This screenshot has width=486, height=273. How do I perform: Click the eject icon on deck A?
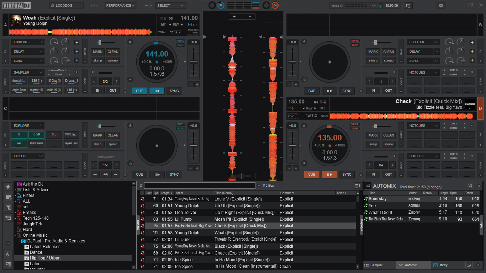click(130, 42)
